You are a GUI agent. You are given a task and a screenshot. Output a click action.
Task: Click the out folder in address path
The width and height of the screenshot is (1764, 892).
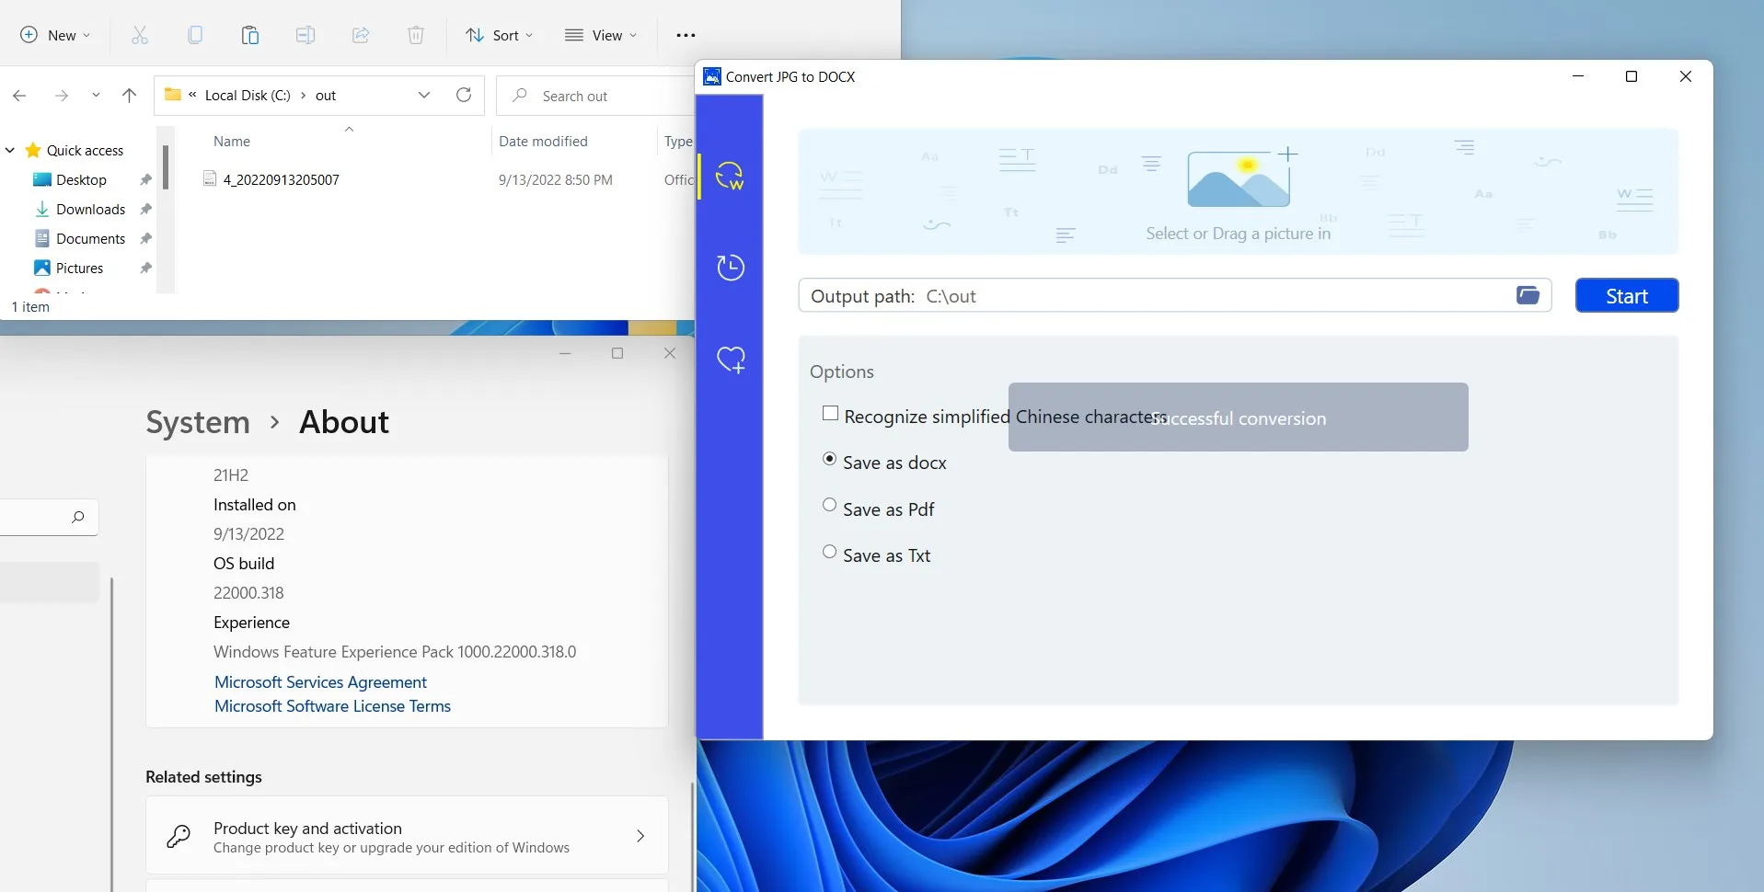point(326,96)
